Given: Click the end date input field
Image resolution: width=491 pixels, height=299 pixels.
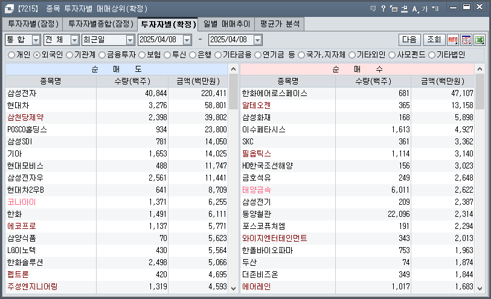Looking at the screenshot, I should [231, 40].
